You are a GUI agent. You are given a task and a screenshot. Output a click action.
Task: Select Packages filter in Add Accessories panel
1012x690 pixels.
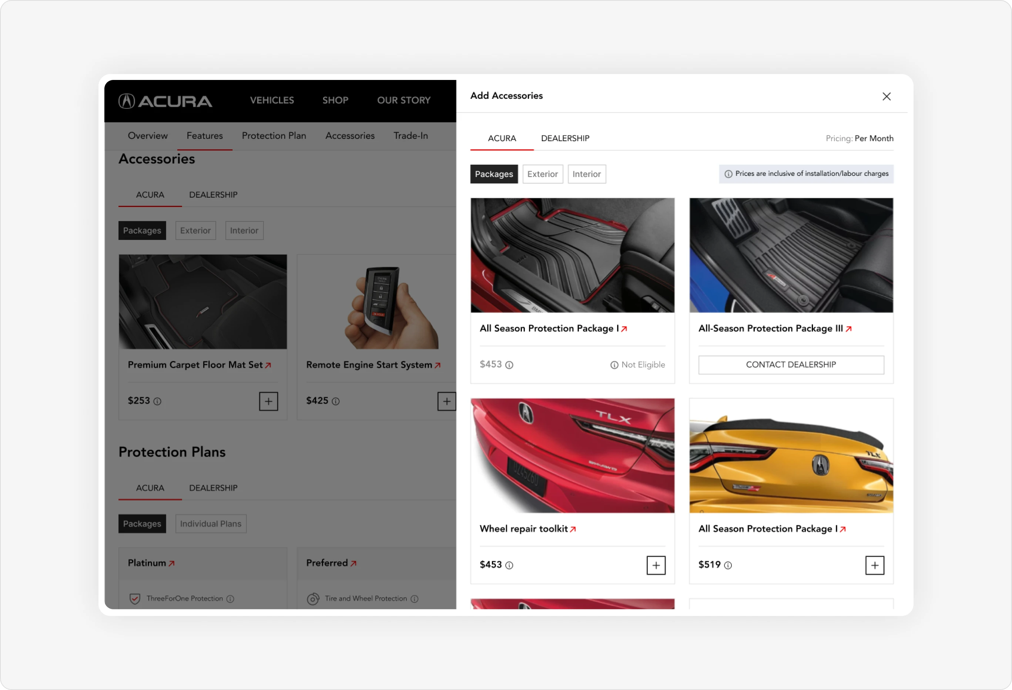(x=494, y=174)
